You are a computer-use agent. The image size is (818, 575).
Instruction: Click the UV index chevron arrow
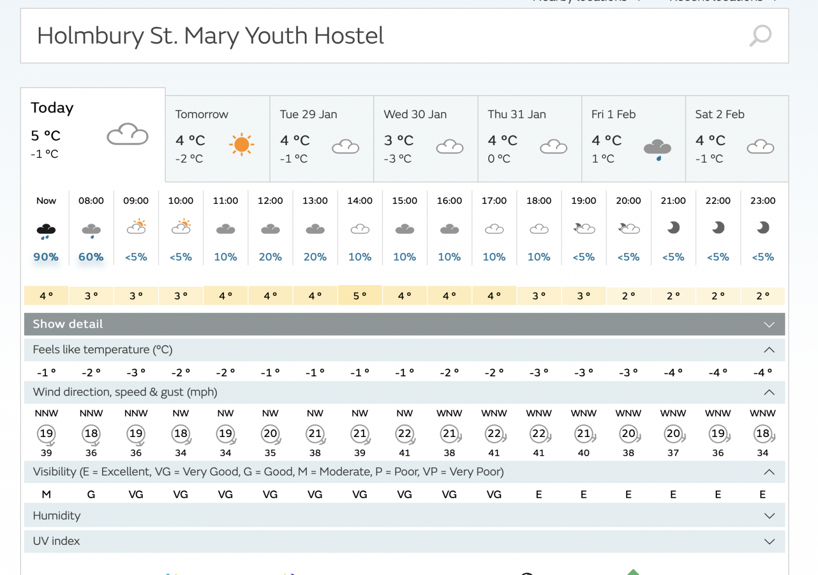(x=769, y=542)
